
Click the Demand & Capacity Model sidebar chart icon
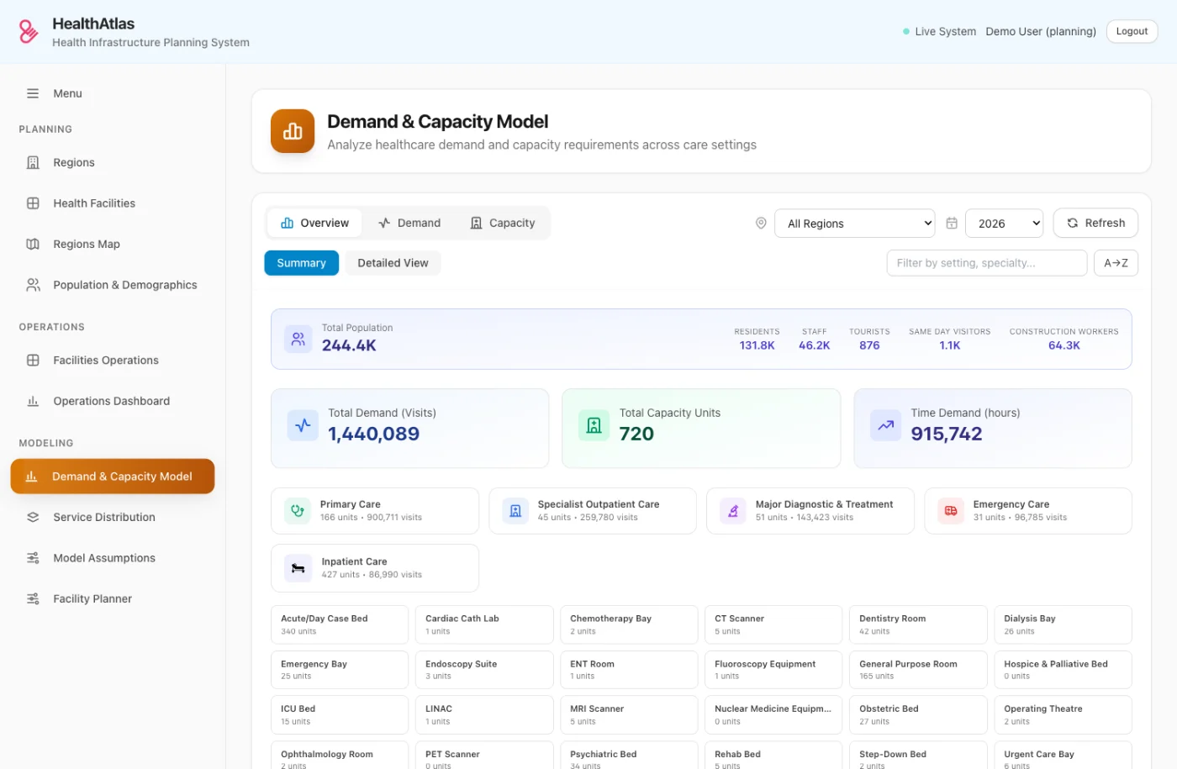31,477
